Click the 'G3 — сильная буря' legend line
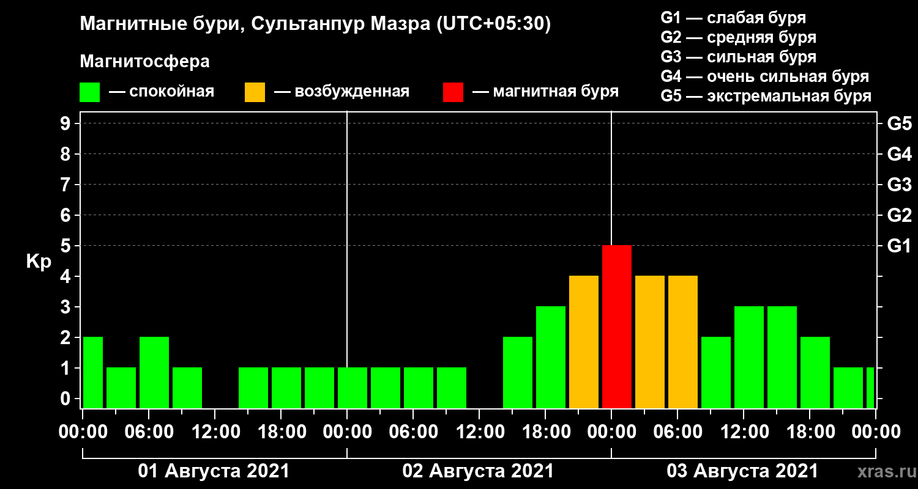Viewport: 918px width, 489px height. tap(738, 57)
